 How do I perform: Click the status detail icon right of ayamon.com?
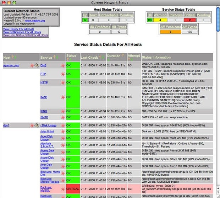click(36, 65)
